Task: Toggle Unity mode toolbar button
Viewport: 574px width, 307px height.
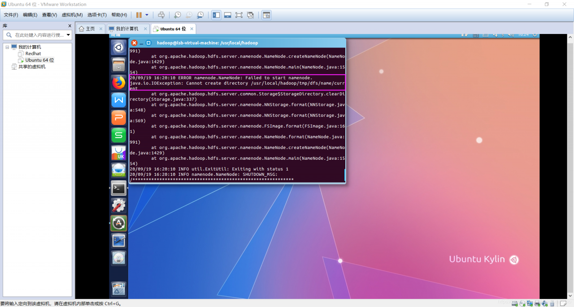Action: click(250, 15)
